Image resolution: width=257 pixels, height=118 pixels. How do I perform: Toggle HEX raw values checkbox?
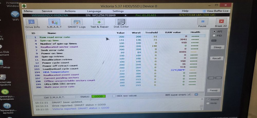114,96
